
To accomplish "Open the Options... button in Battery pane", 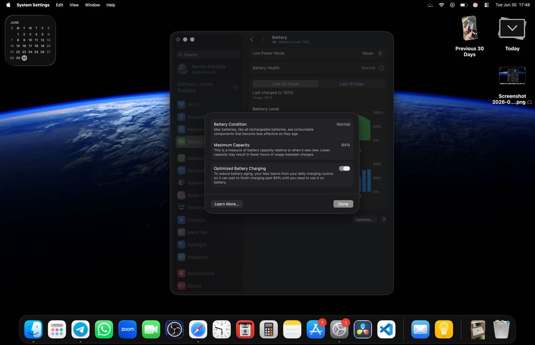I will pyautogui.click(x=364, y=219).
